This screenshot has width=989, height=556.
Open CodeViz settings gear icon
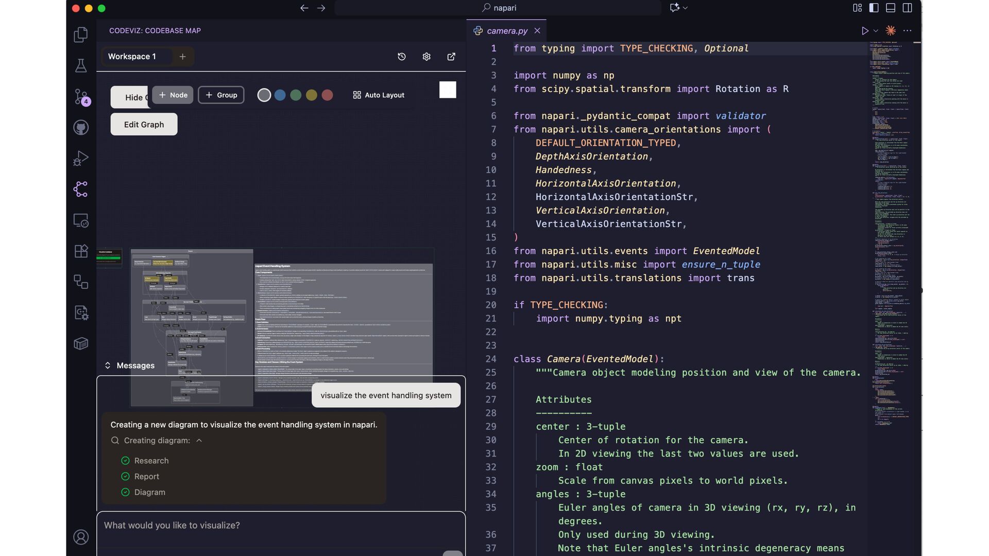pyautogui.click(x=427, y=57)
